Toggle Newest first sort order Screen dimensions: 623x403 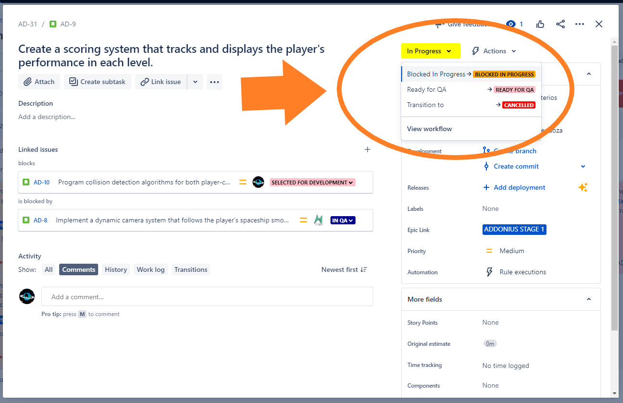point(344,269)
